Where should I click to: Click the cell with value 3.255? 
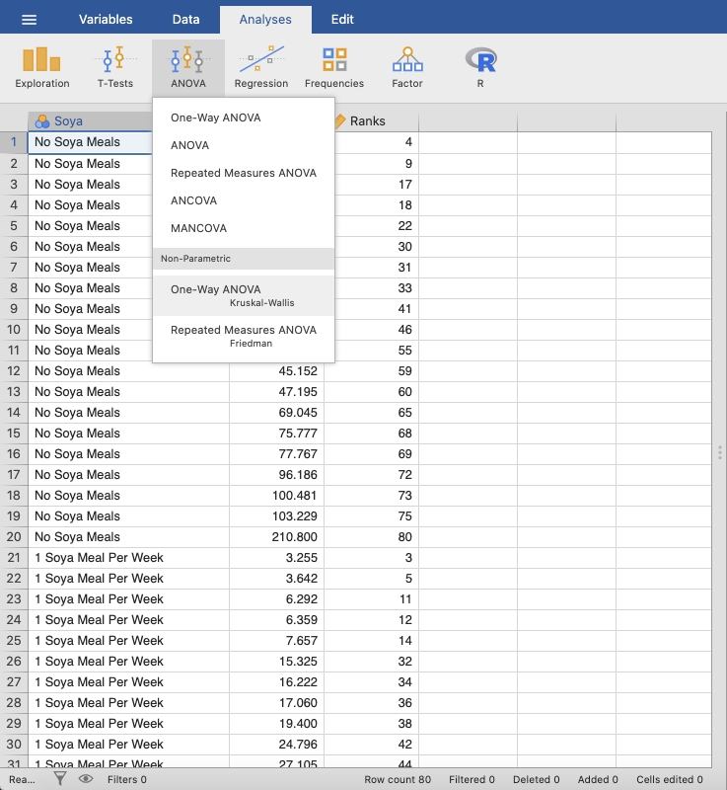(277, 557)
